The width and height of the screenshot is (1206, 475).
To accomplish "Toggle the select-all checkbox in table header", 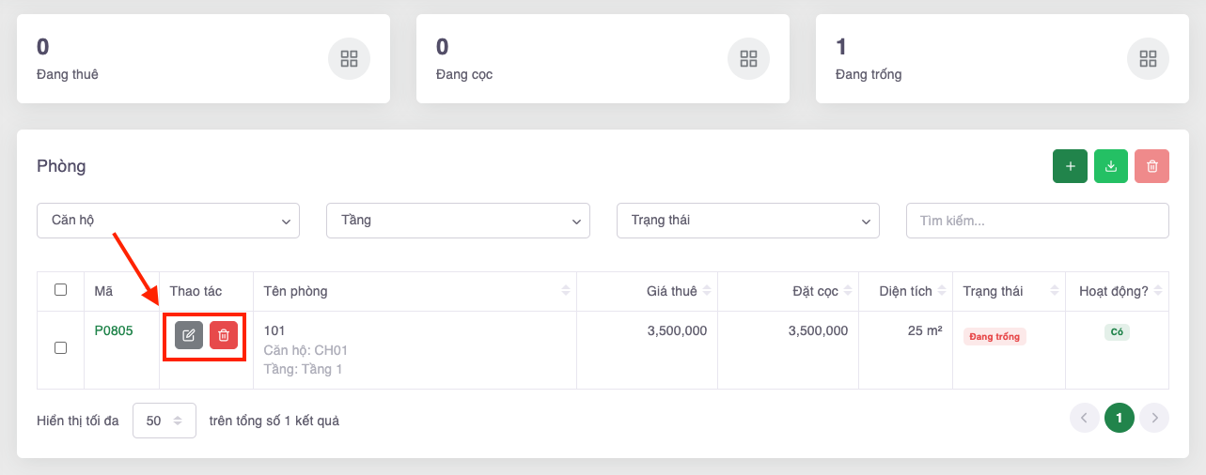I will pyautogui.click(x=61, y=290).
